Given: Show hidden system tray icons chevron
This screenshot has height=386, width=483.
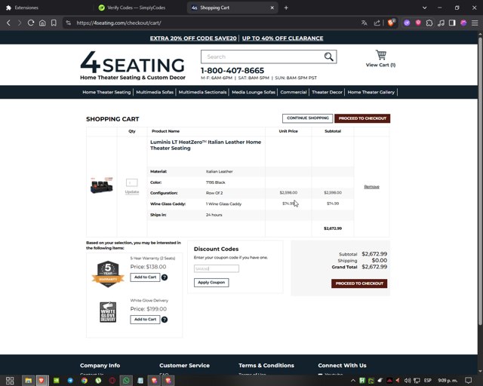Looking at the screenshot, I should pyautogui.click(x=353, y=381).
